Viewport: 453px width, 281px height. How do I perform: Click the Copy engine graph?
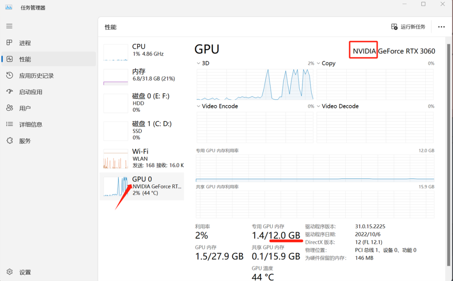[x=375, y=84]
